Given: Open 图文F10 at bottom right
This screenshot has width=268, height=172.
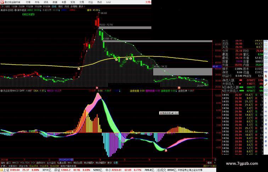Looking at the screenshot, I should pyautogui.click(x=208, y=166).
